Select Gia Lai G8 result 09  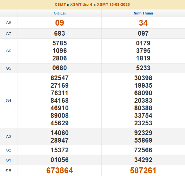pos(60,23)
